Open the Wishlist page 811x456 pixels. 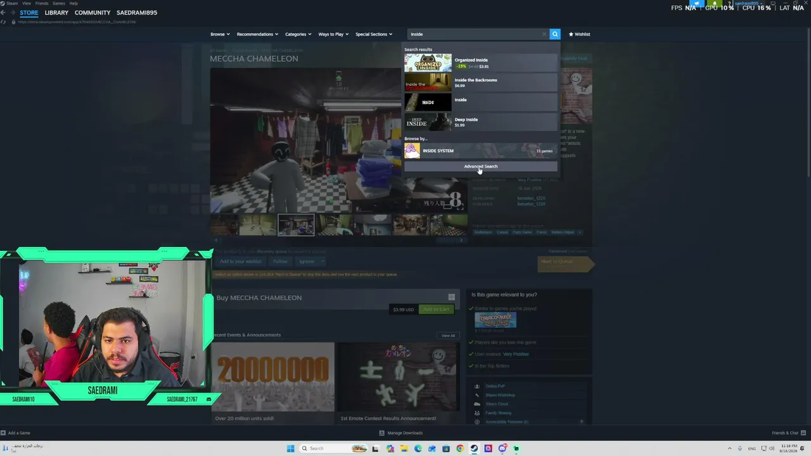pyautogui.click(x=579, y=34)
